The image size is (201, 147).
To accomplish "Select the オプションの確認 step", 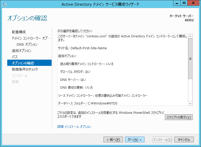I will [23, 63].
